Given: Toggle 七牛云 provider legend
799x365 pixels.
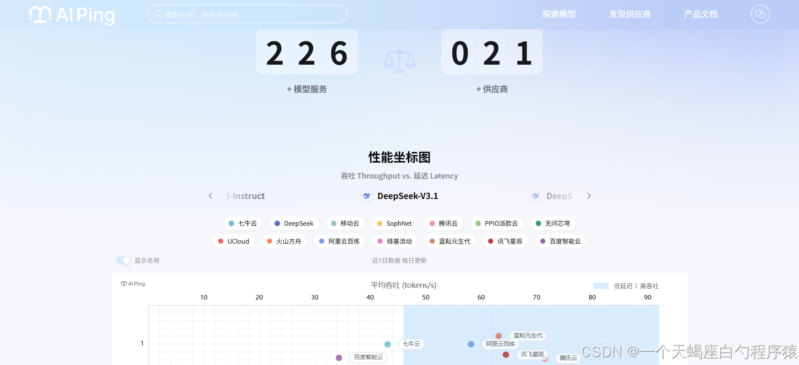Looking at the screenshot, I should 243,224.
